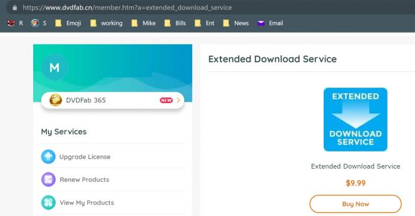Open the News bookmarks folder
415x216 pixels.
[236, 23]
